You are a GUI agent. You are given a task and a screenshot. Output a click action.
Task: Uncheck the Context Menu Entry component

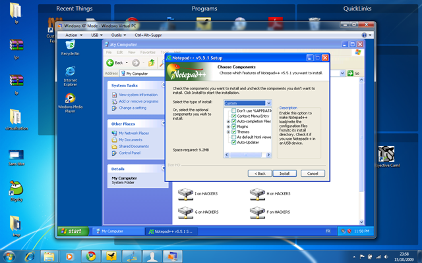coord(234,116)
